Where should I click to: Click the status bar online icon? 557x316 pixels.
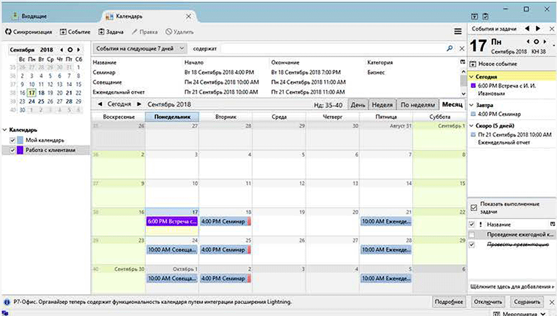point(5,313)
